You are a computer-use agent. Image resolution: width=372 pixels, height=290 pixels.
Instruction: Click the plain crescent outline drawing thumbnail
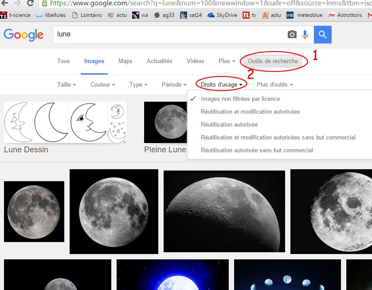51,122
